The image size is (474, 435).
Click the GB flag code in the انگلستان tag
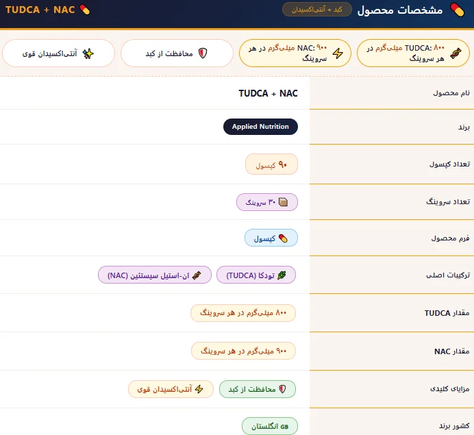(x=284, y=427)
